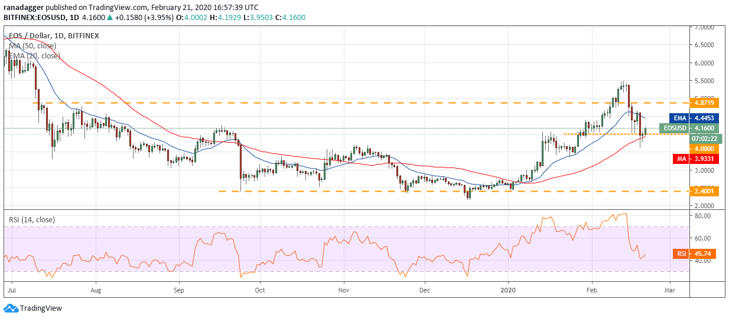Viewport: 729px width, 319px height.
Task: Click the Sep date axis label
Action: [180, 290]
